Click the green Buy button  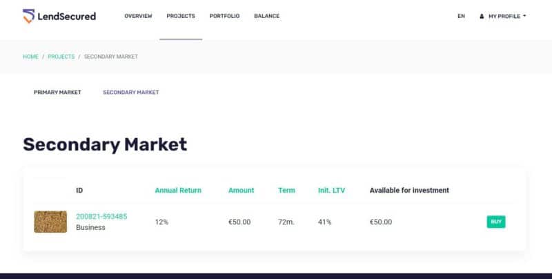coord(496,222)
